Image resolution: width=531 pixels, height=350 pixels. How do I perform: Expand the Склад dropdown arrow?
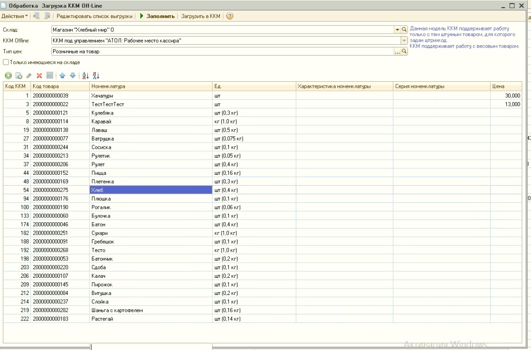[x=398, y=29]
